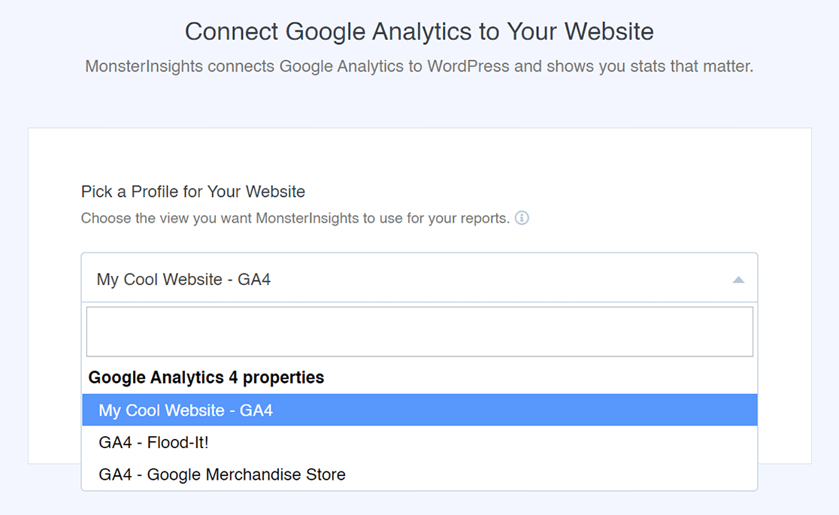Screen dimensions: 839x515
Task: Click the Connect Google Analytics to Your Website heading
Action: point(419,32)
